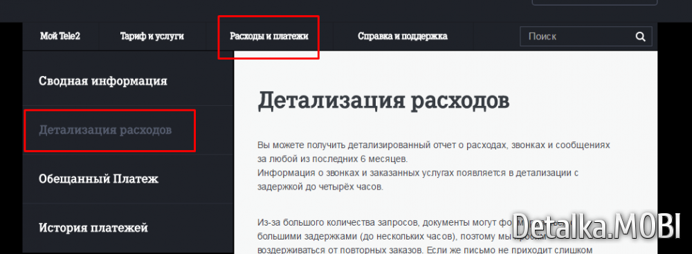Click the line 'задержкой до четырёх часов.'
Image resolution: width=692 pixels, height=254 pixels.
(x=321, y=186)
